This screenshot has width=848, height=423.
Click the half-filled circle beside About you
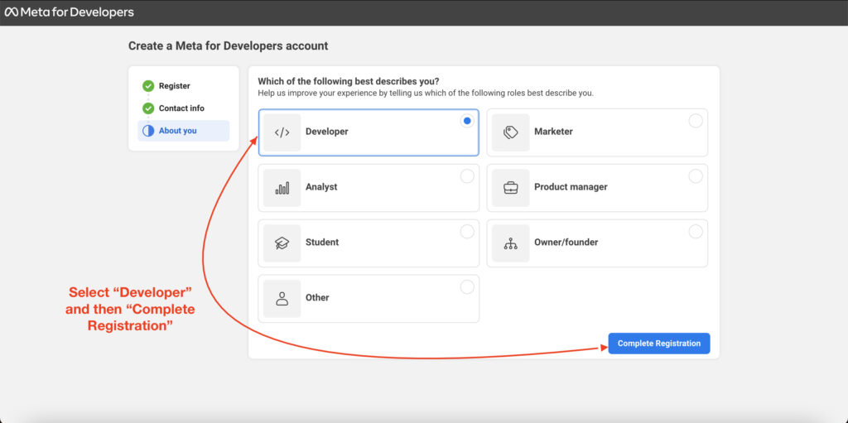pos(148,131)
